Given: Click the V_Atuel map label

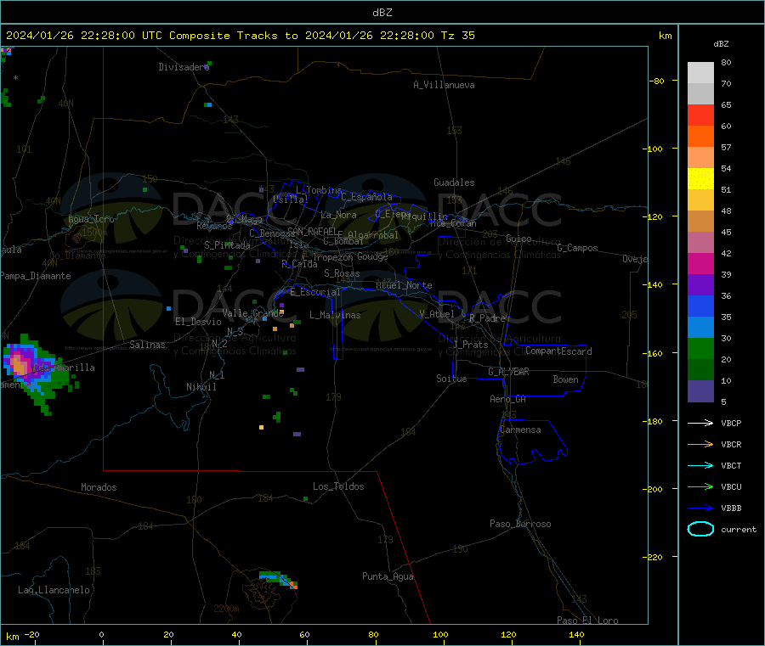Looking at the screenshot, I should click(437, 314).
